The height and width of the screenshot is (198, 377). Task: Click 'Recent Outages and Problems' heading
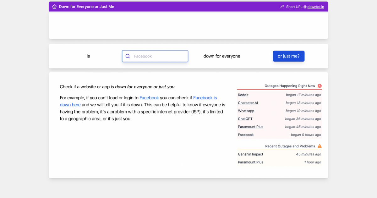click(290, 146)
